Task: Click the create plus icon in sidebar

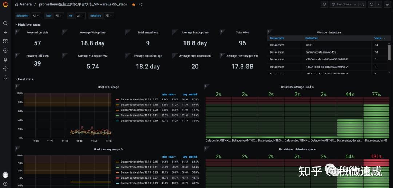Action: pyautogui.click(x=5, y=32)
